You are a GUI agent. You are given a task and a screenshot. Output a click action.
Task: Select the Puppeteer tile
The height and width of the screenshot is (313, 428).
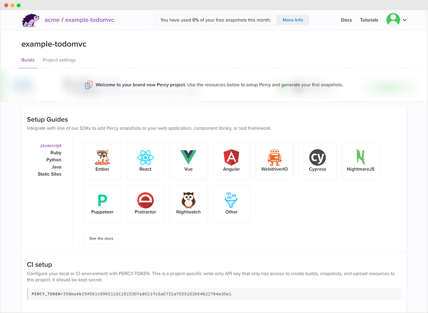tap(102, 204)
